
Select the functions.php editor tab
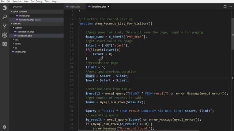pyautogui.click(x=99, y=7)
